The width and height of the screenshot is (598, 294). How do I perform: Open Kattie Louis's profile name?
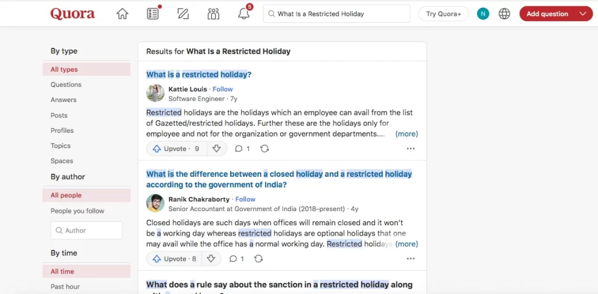tap(187, 89)
